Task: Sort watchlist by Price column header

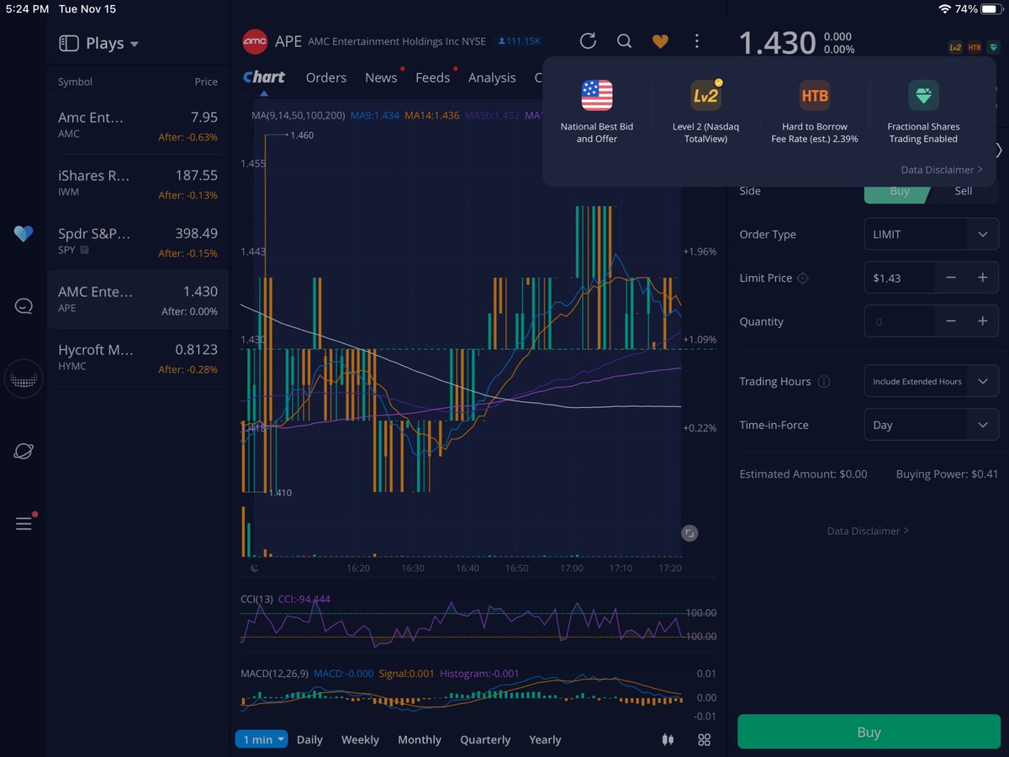Action: 206,82
